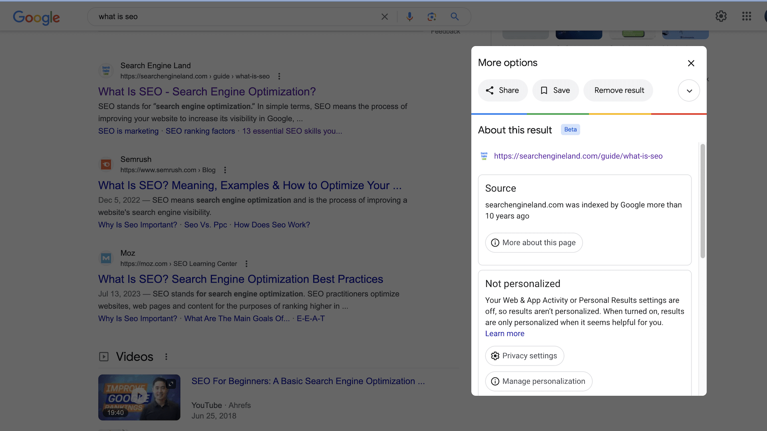This screenshot has width=767, height=431.
Task: Start voice search with microphone icon
Action: click(409, 17)
